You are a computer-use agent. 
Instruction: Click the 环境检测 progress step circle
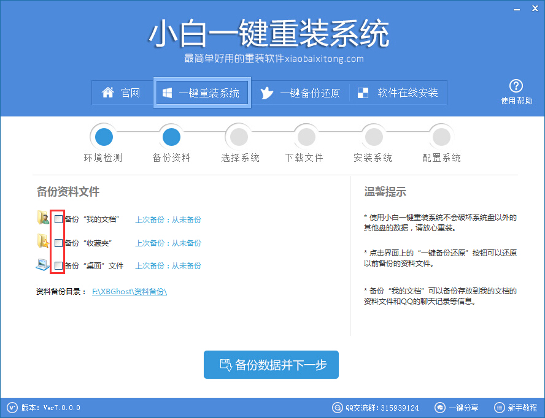pyautogui.click(x=103, y=136)
